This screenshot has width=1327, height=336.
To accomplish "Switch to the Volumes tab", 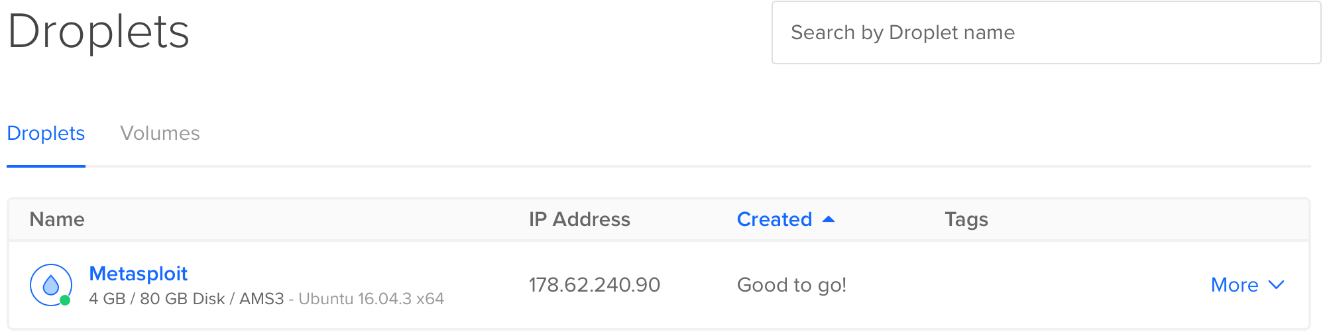I will pyautogui.click(x=160, y=133).
